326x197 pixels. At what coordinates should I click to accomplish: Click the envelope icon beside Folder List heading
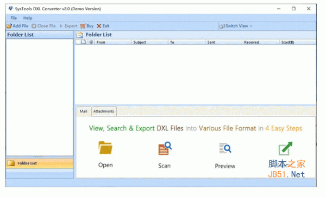(80, 35)
